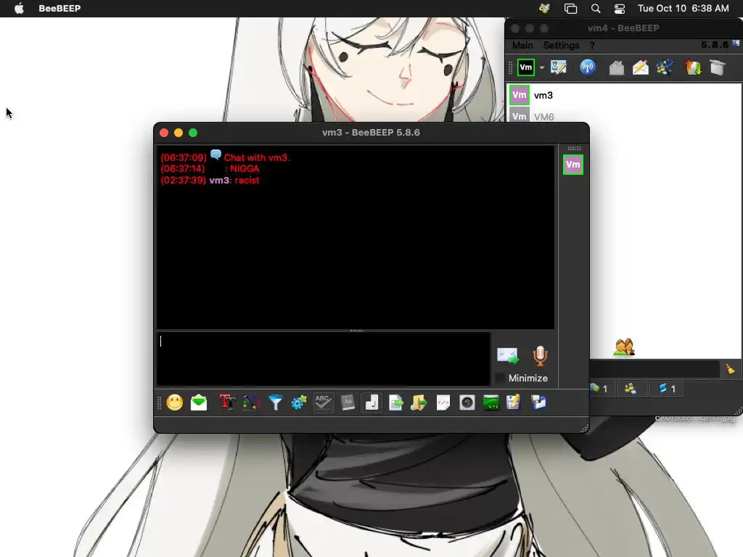Compose a message with the pencil envelope icon
743x557 pixels.
(640, 67)
